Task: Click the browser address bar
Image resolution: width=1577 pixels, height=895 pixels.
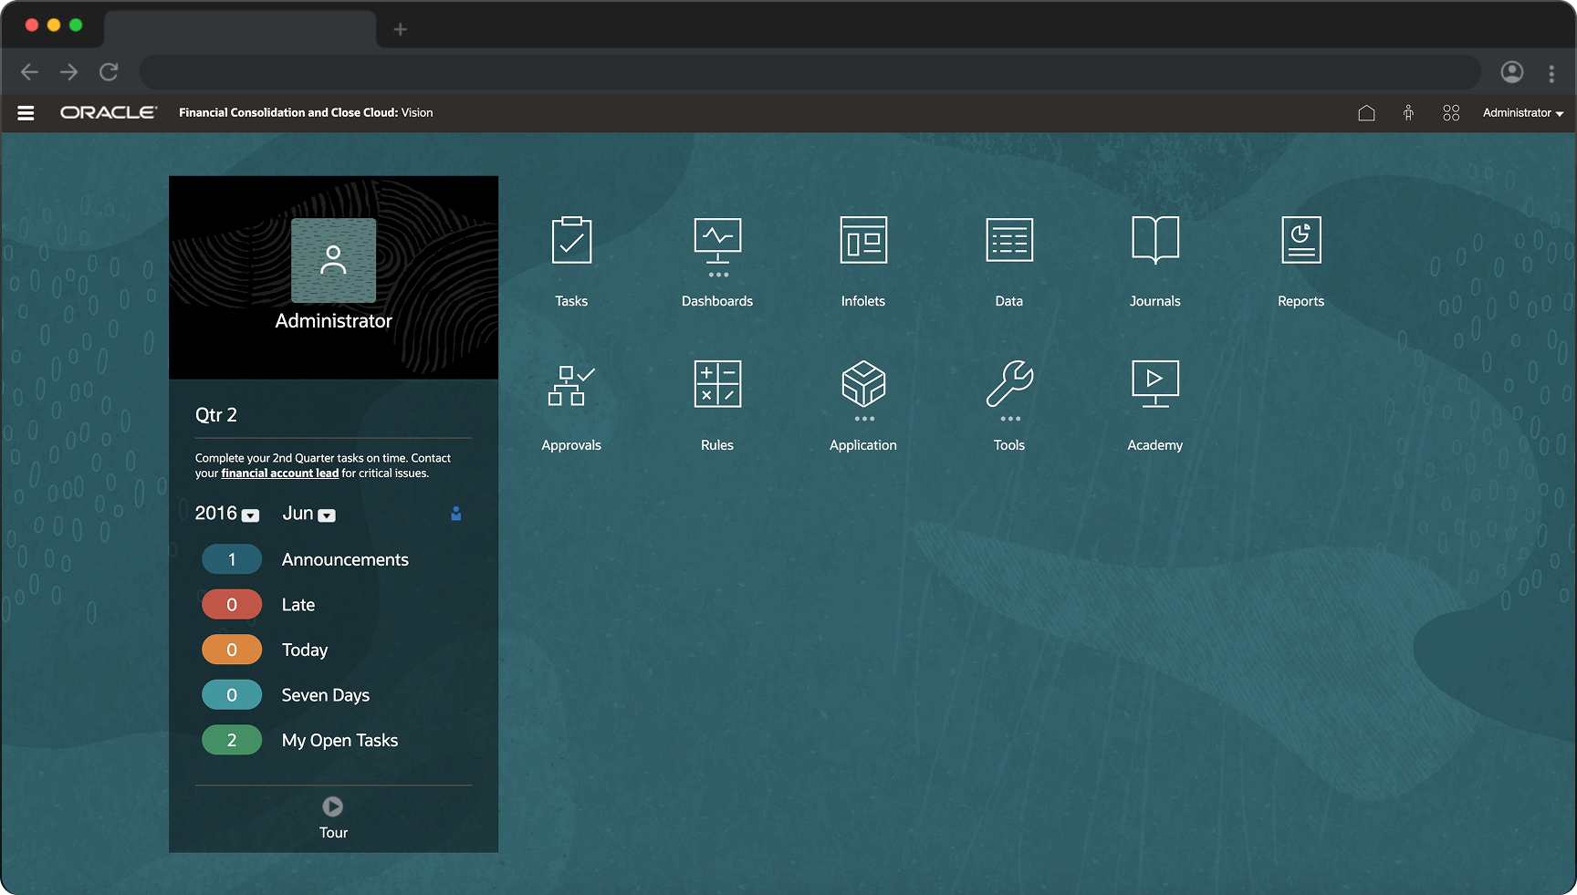Action: click(x=809, y=72)
